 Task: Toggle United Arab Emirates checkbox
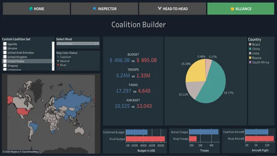[x=5, y=52]
